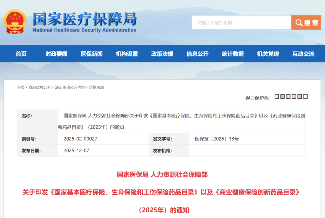This screenshot has width=325, height=218.
Task: Click the search magnifier icon
Action: click(x=299, y=22)
